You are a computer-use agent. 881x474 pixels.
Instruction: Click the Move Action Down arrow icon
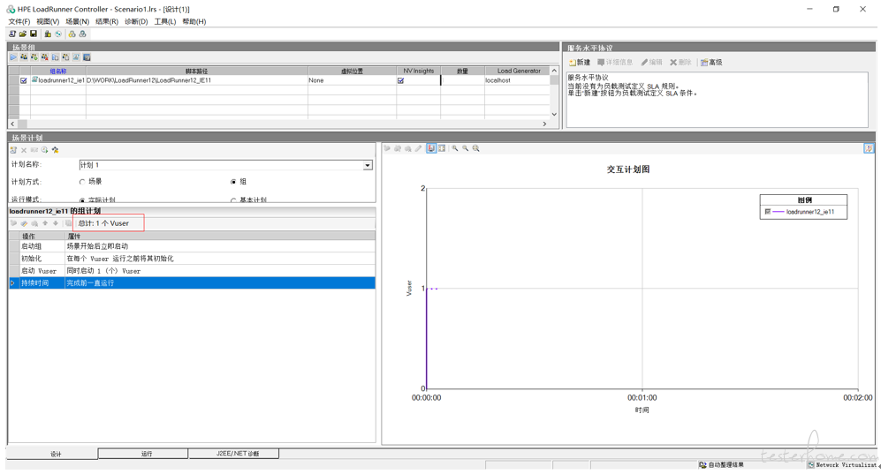(56, 223)
